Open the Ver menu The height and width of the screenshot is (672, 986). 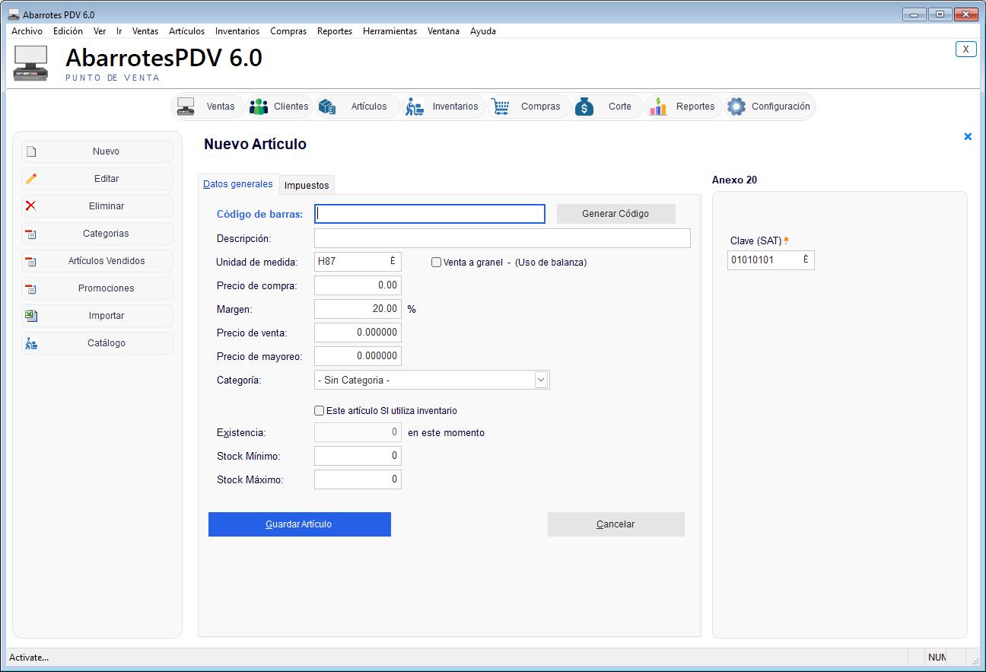[100, 31]
